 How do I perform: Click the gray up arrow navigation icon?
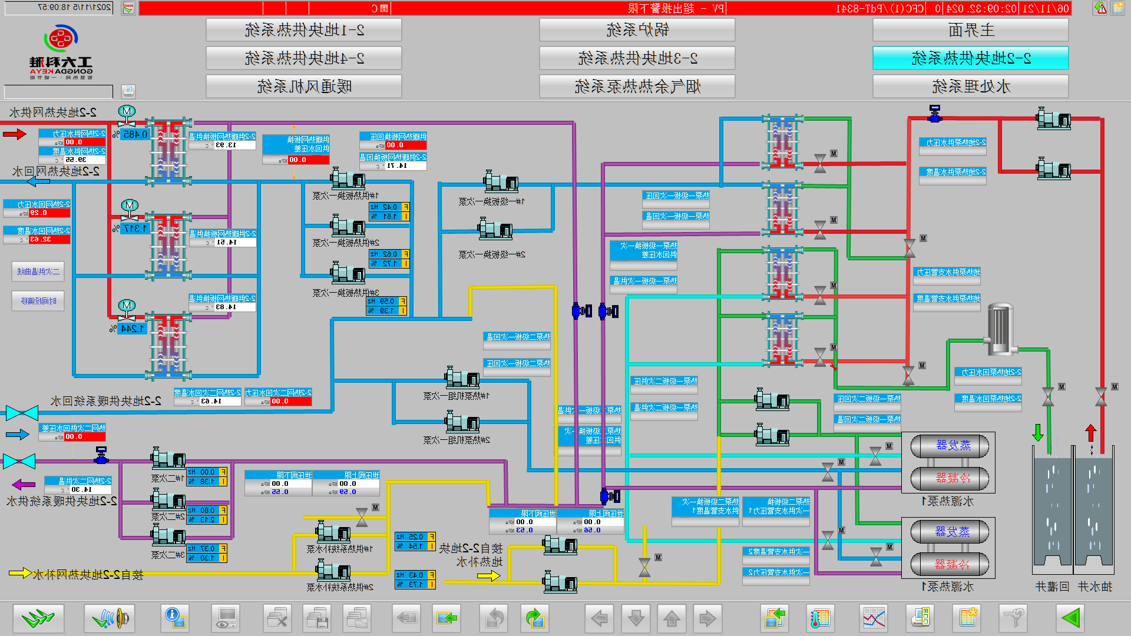coord(672,618)
